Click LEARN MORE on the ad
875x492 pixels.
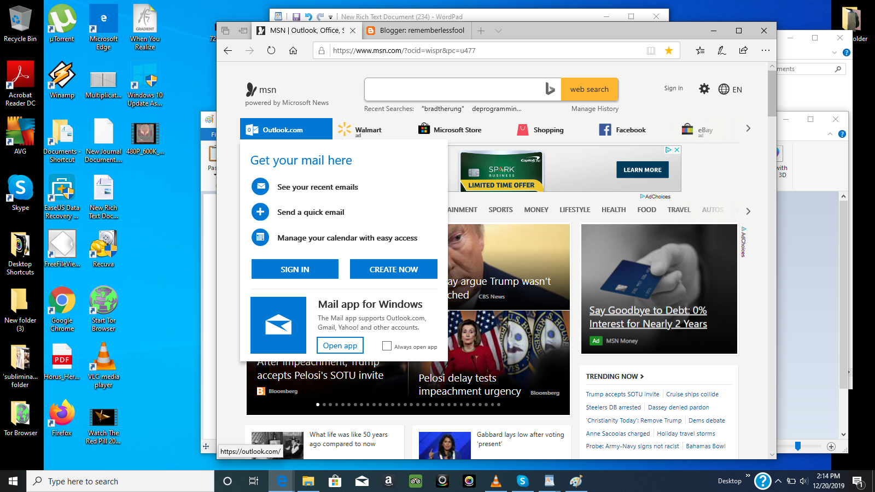643,169
